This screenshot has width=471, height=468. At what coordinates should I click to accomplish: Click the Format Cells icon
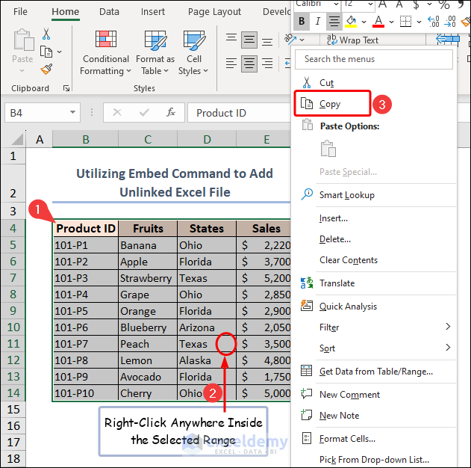tap(306, 439)
